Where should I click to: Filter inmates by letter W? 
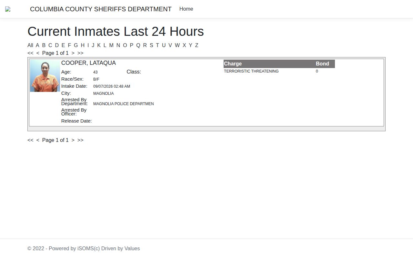pos(177,45)
